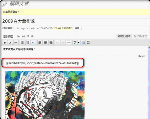Align text center
Image resolution: width=150 pixels, height=119 pixels.
click(45, 43)
